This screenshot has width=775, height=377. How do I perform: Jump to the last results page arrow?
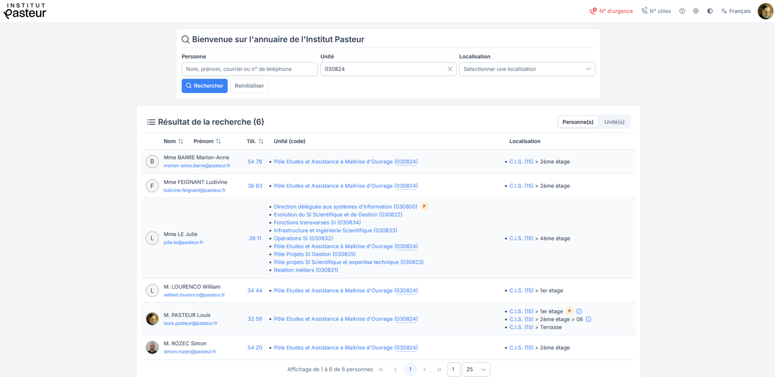(x=439, y=369)
